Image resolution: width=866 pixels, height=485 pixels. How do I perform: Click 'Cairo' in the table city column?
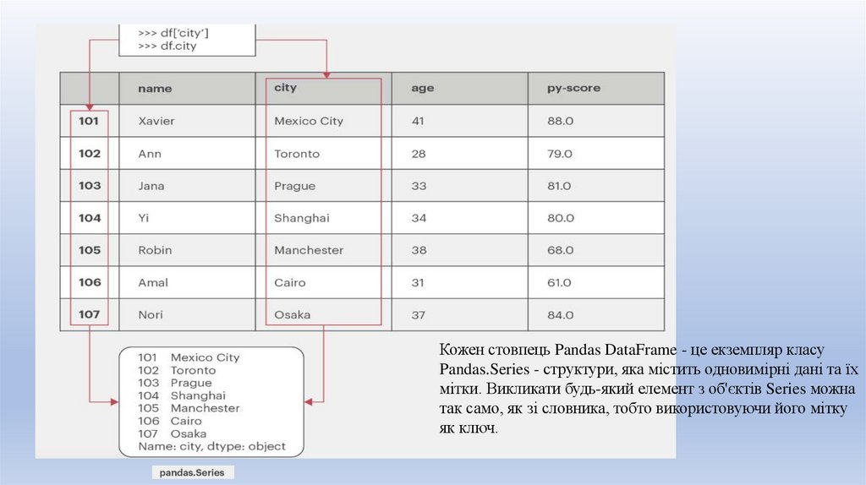point(290,282)
